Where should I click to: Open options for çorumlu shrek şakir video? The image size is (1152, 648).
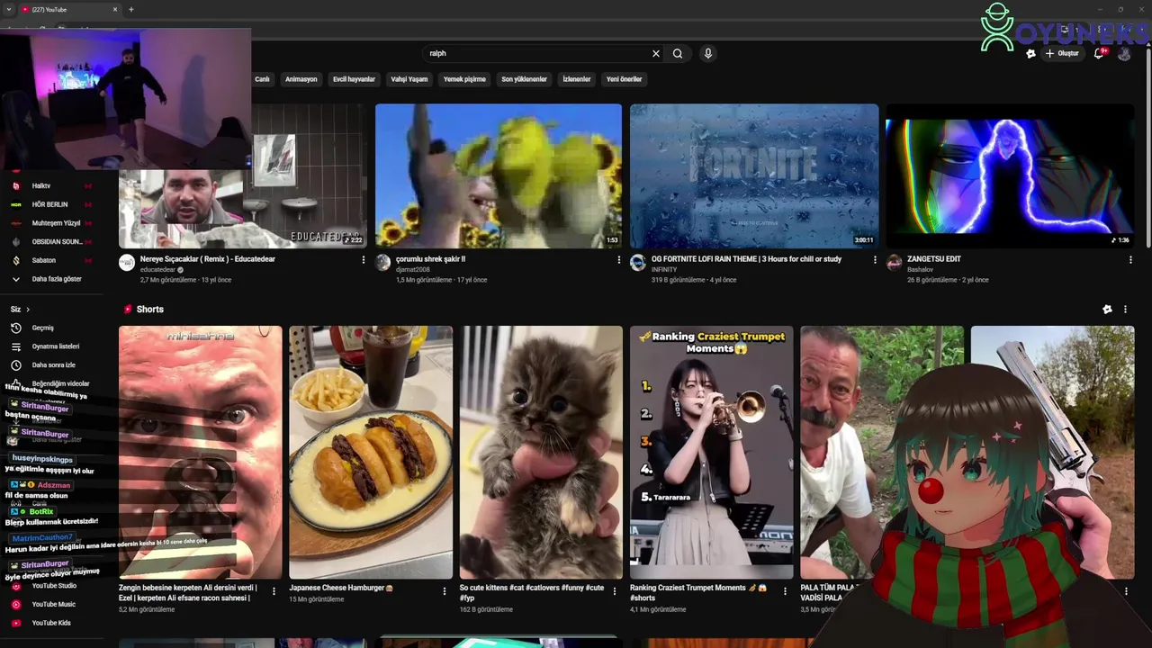pyautogui.click(x=619, y=260)
